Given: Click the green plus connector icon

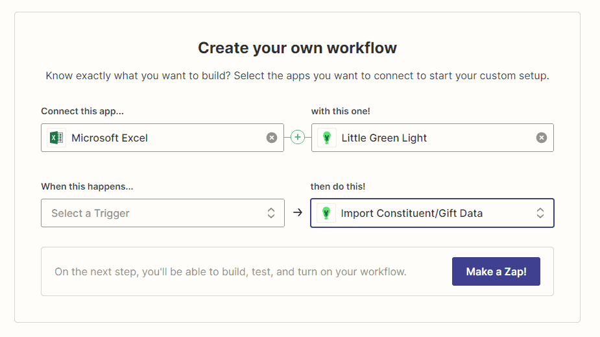Looking at the screenshot, I should 298,137.
